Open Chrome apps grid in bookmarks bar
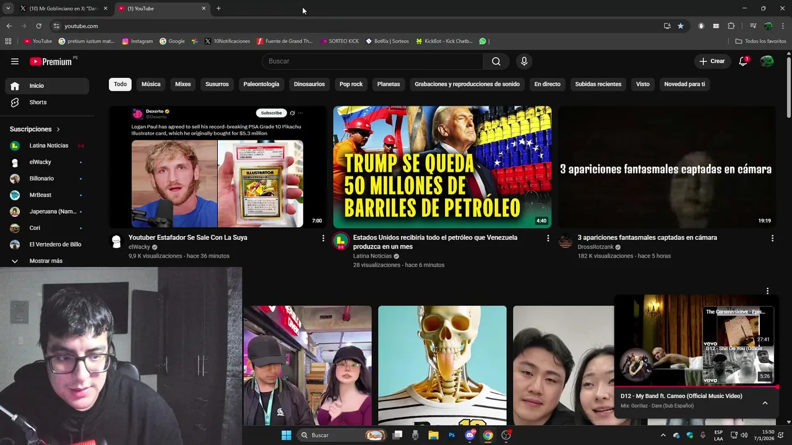 coord(8,41)
